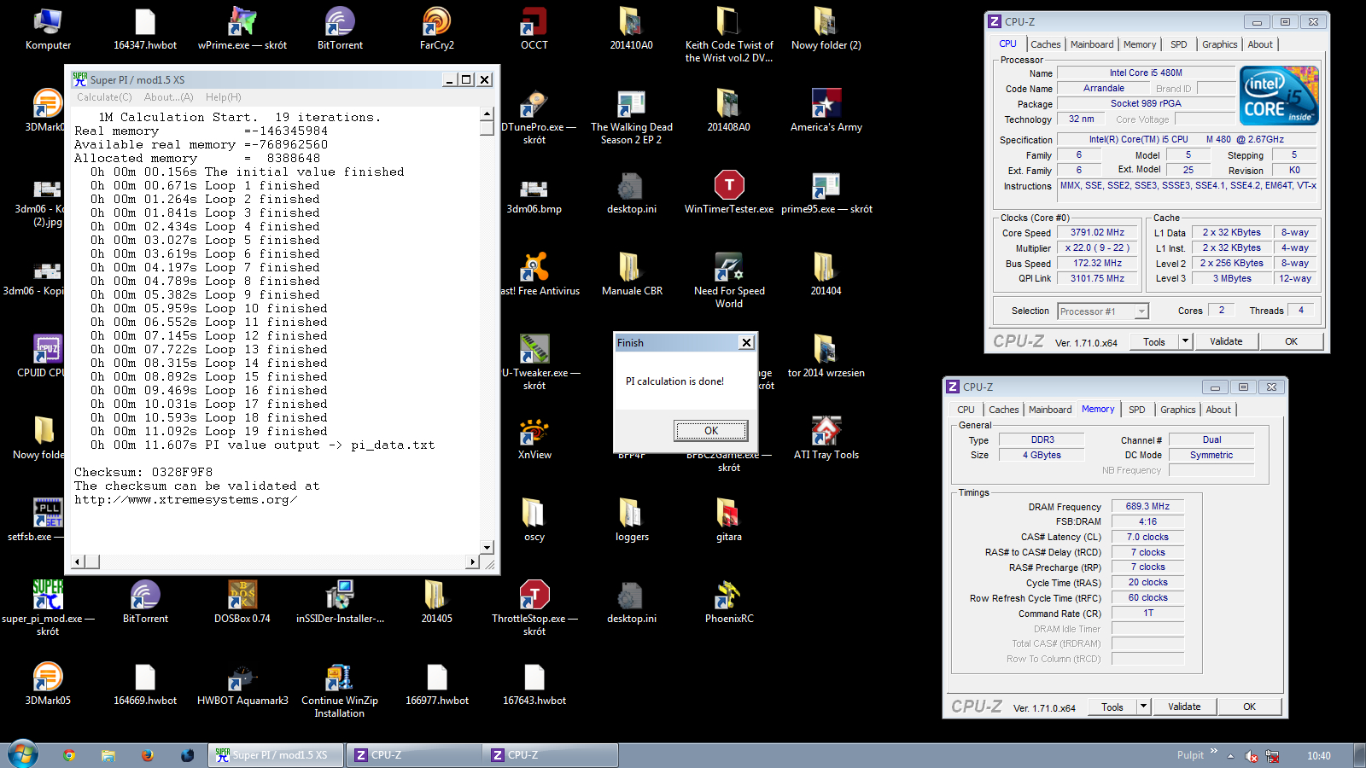Expand the Tools arrow in upper CPU-Z
This screenshot has width=1366, height=768.
point(1185,341)
